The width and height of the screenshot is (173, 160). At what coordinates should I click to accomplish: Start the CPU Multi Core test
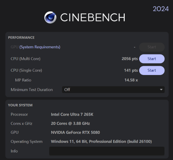tap(152, 59)
